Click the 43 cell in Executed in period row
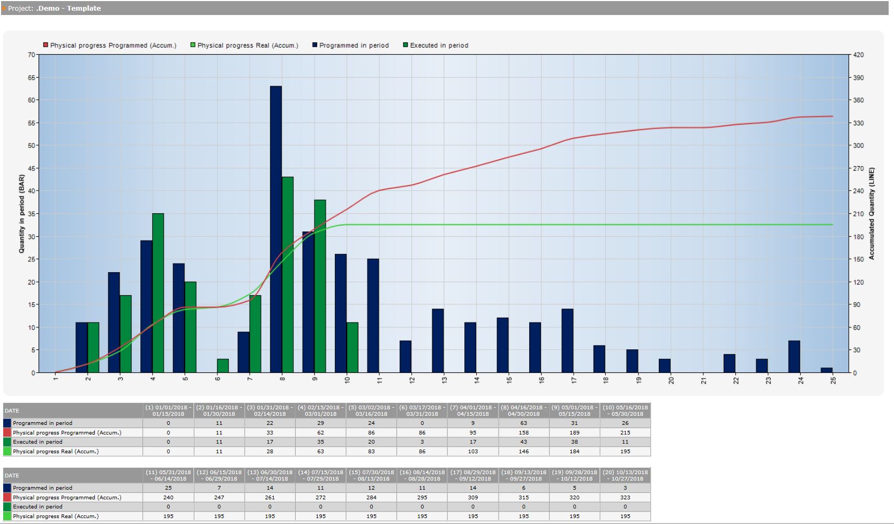Image resolution: width=894 pixels, height=524 pixels. [x=524, y=442]
